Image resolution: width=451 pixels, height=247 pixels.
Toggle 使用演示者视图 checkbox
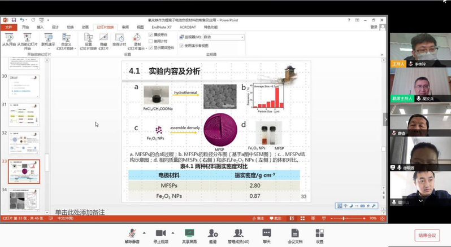point(182,45)
